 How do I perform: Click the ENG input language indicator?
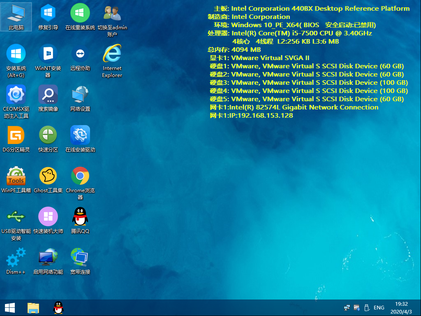[x=379, y=308]
